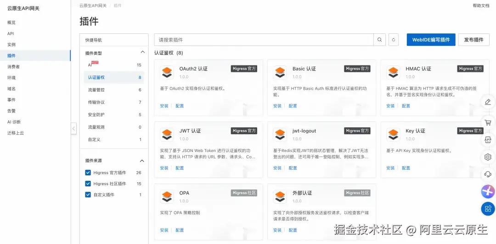Open the 帮助文档 link
Screen dimensions: 496x244
tap(481, 5)
